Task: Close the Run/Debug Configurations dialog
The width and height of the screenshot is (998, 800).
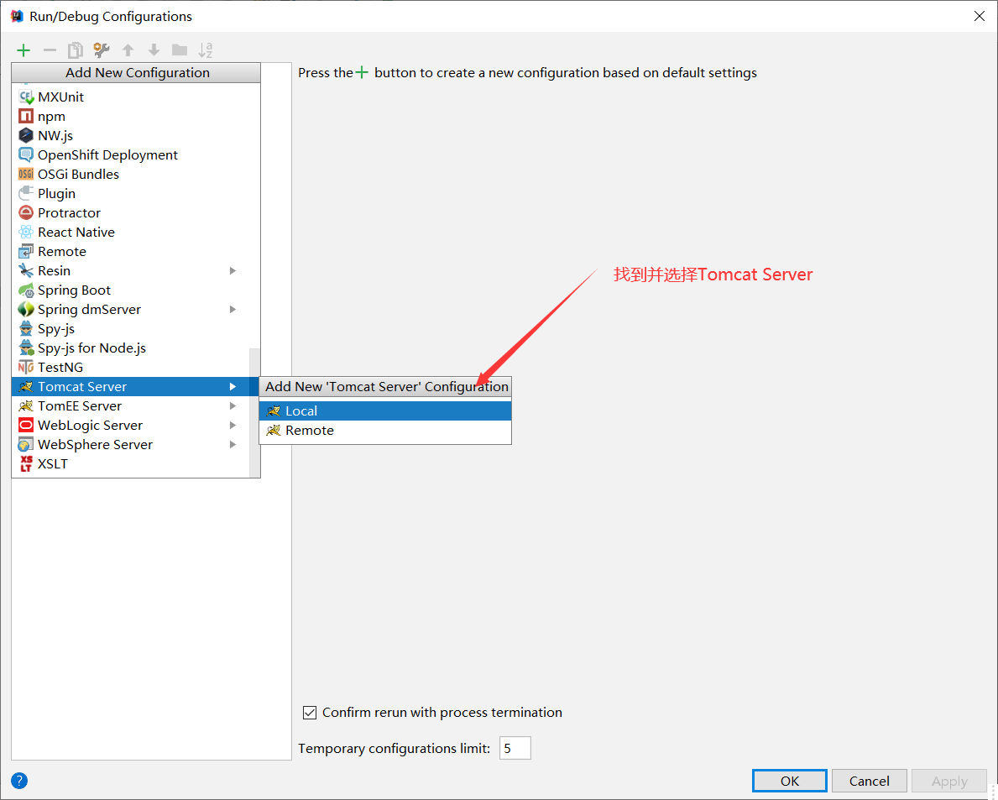Action: [x=980, y=16]
